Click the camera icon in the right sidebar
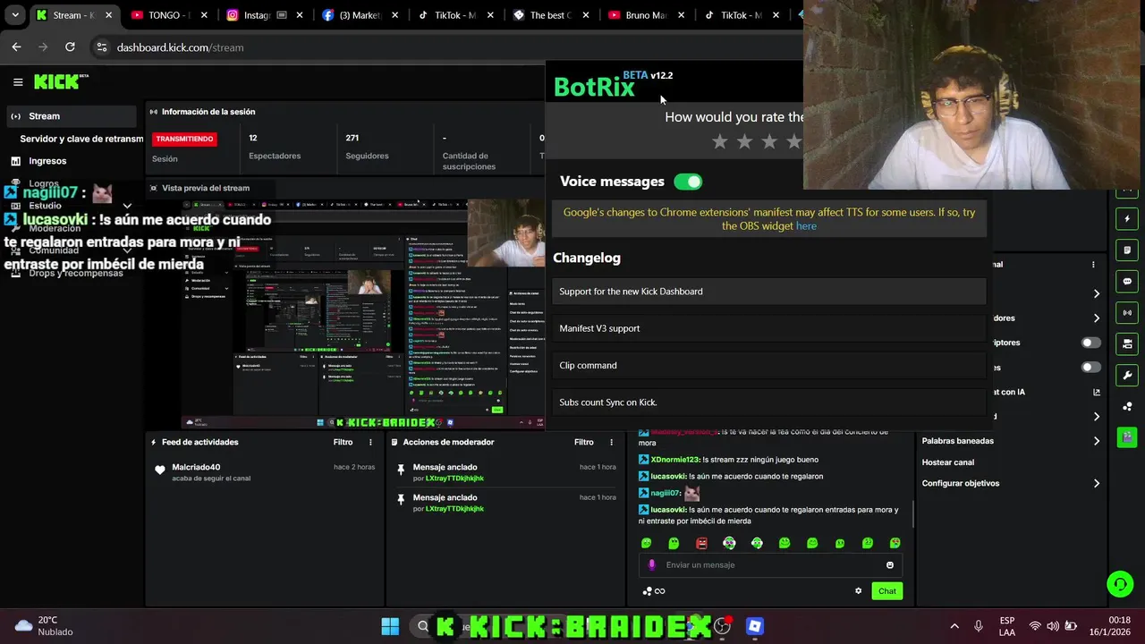This screenshot has height=644, width=1145. coord(1127,344)
